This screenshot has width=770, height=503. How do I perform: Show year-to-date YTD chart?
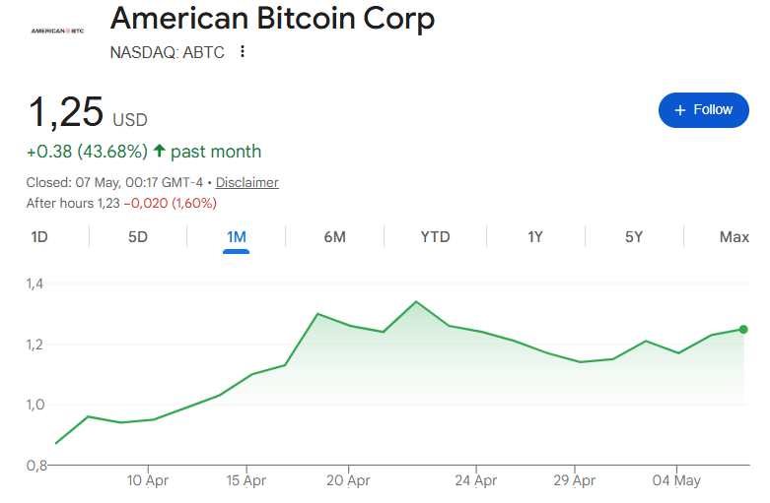click(x=435, y=237)
